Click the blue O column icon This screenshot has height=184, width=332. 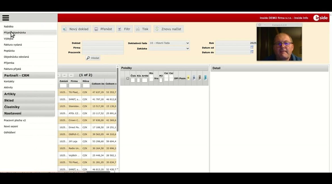194,78
